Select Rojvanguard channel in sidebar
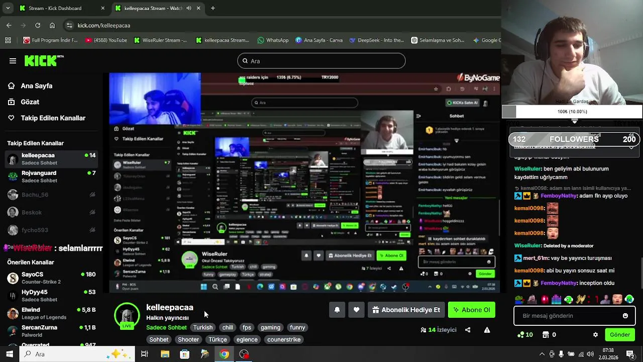Screen dimensions: 643x362 (x=51, y=176)
